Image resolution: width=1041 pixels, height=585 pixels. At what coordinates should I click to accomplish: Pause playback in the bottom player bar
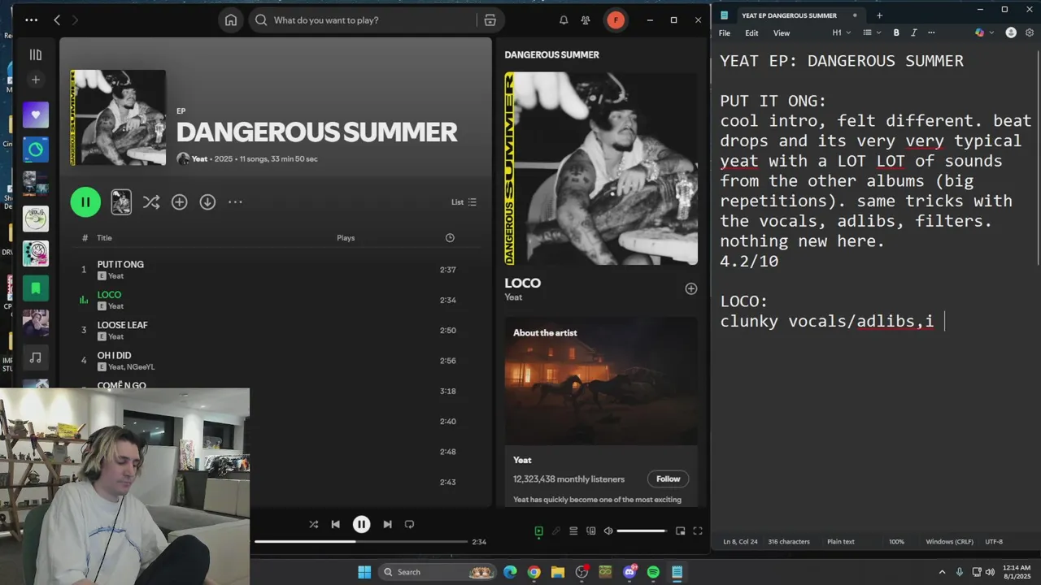(361, 524)
